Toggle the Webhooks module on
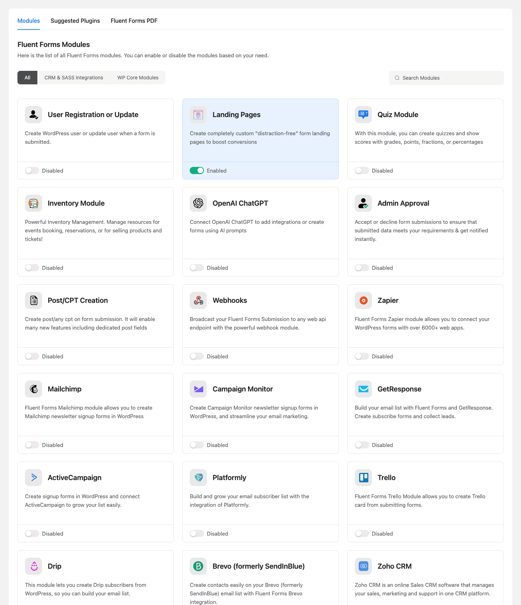This screenshot has height=605, width=521. 197,357
